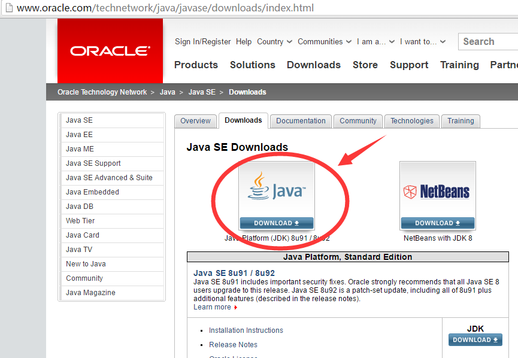This screenshot has height=358, width=518.
Task: Click the Oracle logo
Action: (110, 51)
